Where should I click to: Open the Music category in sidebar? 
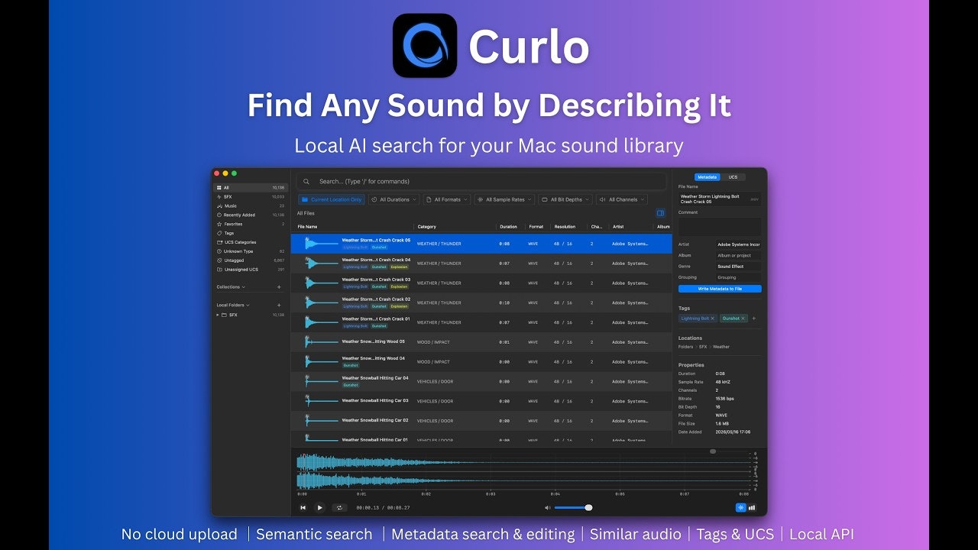251,205
